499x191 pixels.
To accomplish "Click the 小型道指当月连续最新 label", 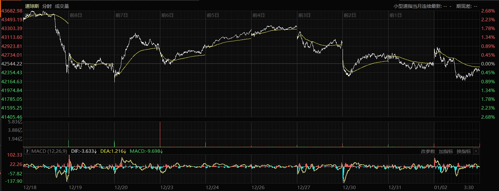I will (418, 6).
